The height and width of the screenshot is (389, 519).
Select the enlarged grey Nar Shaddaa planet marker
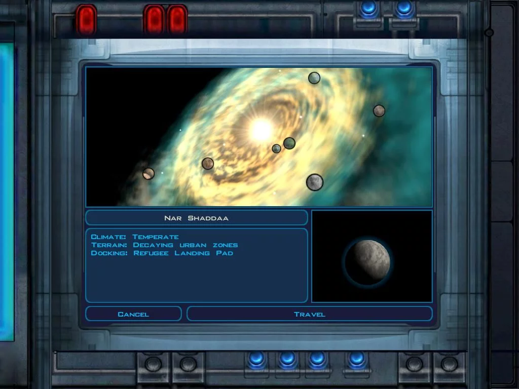314,182
